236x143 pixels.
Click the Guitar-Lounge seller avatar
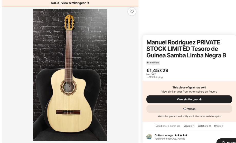point(149,137)
